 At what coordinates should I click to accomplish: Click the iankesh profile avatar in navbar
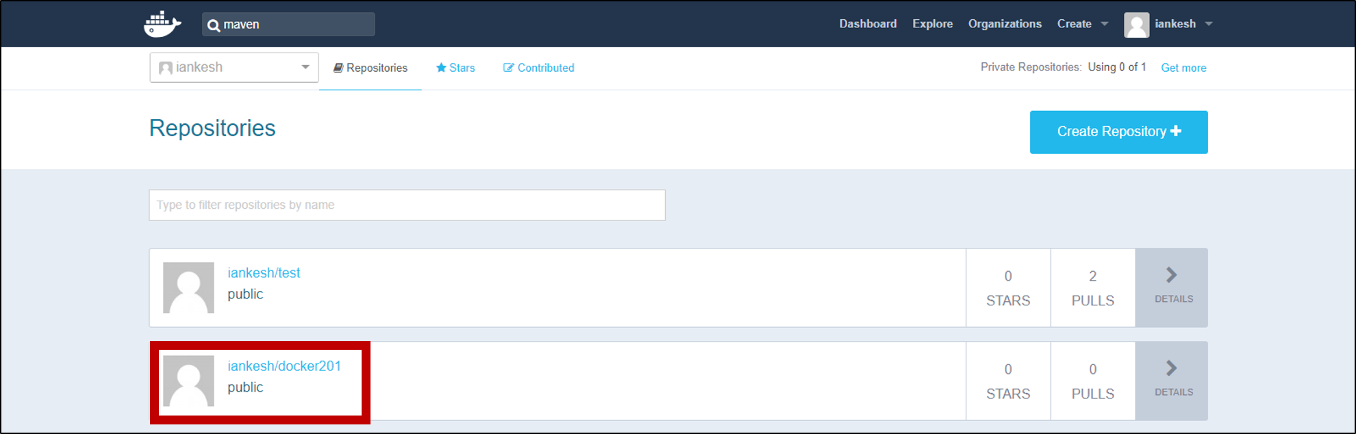point(1136,25)
